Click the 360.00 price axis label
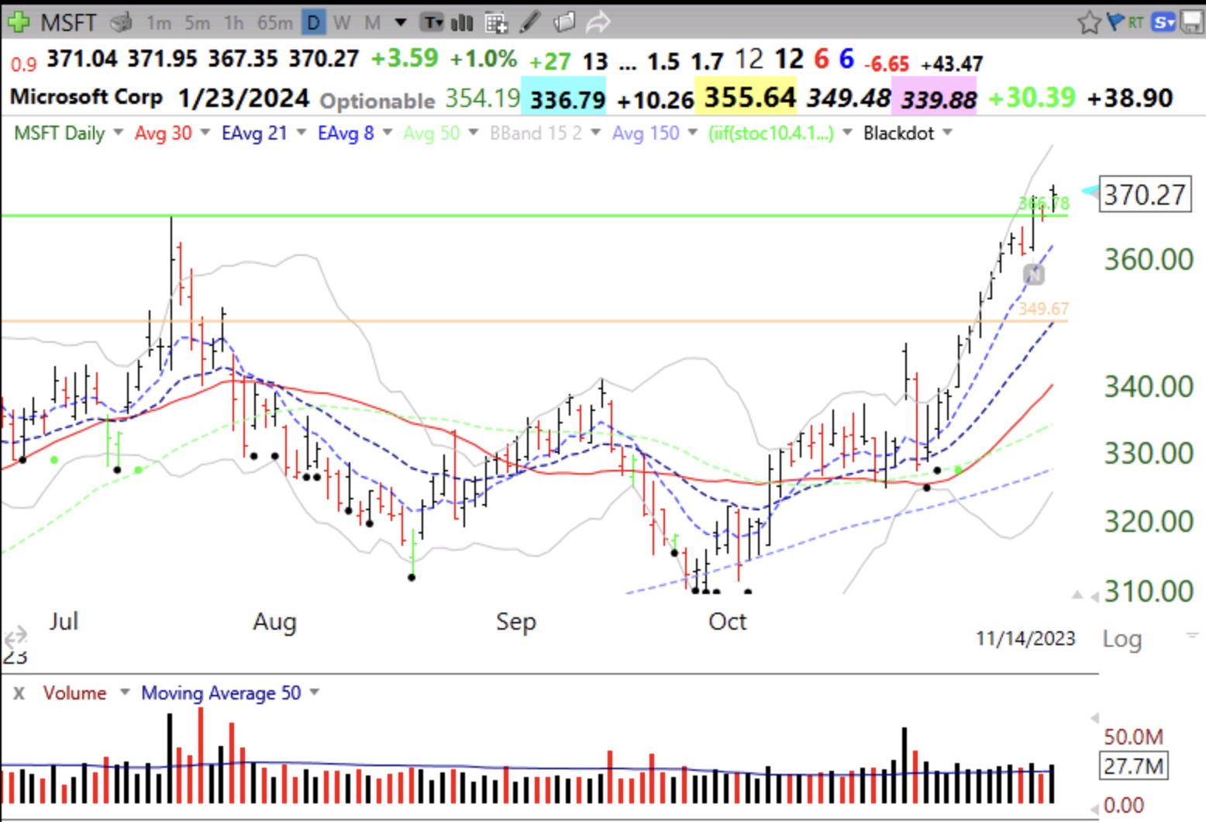 [x=1149, y=259]
